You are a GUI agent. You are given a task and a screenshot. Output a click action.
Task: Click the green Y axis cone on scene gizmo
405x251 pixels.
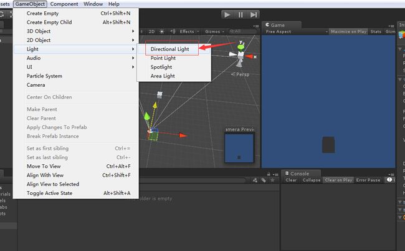241,47
